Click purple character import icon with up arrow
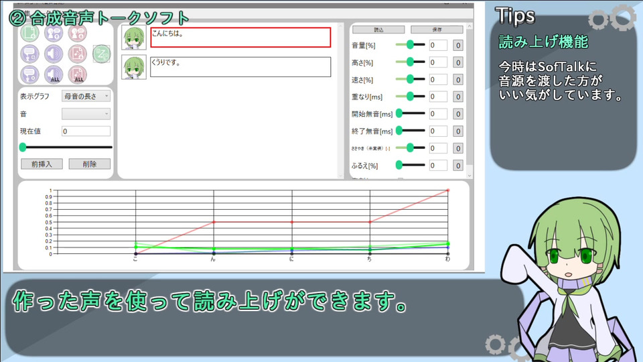The image size is (643, 362). coord(54,33)
